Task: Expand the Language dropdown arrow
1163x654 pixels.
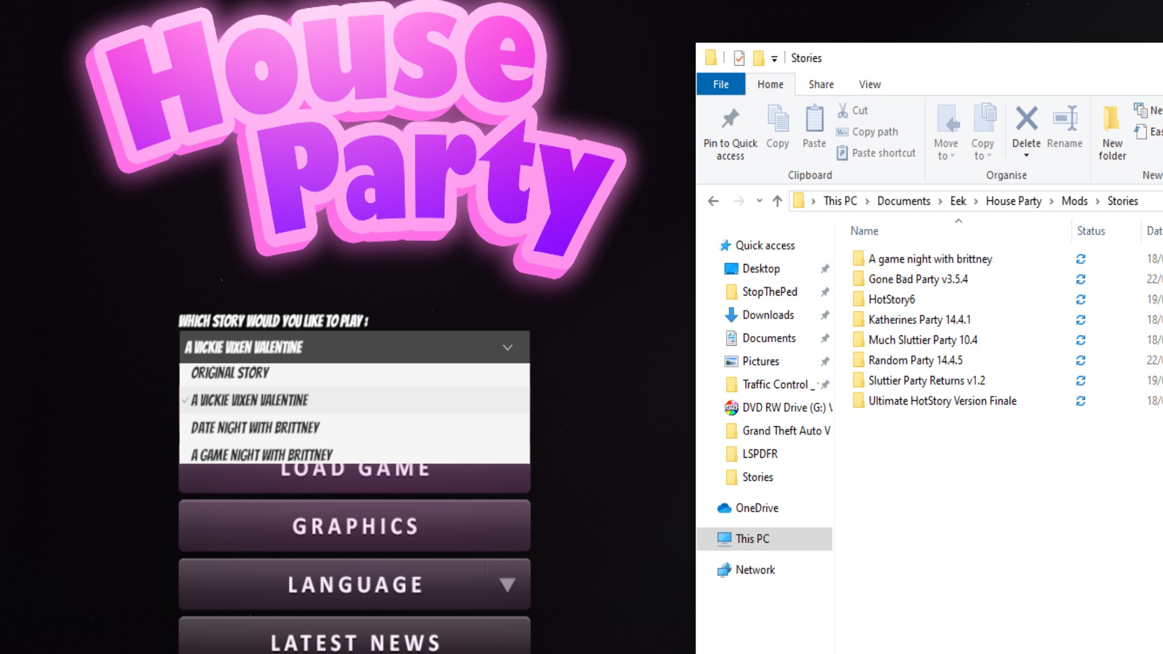Action: click(x=507, y=584)
